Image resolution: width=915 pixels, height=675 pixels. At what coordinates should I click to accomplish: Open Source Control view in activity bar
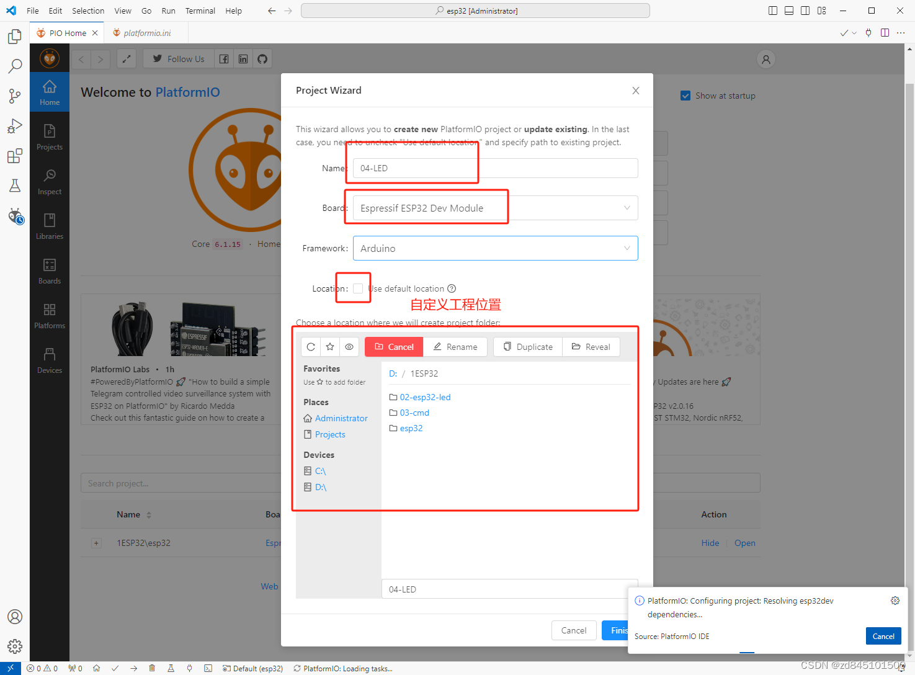pos(15,96)
